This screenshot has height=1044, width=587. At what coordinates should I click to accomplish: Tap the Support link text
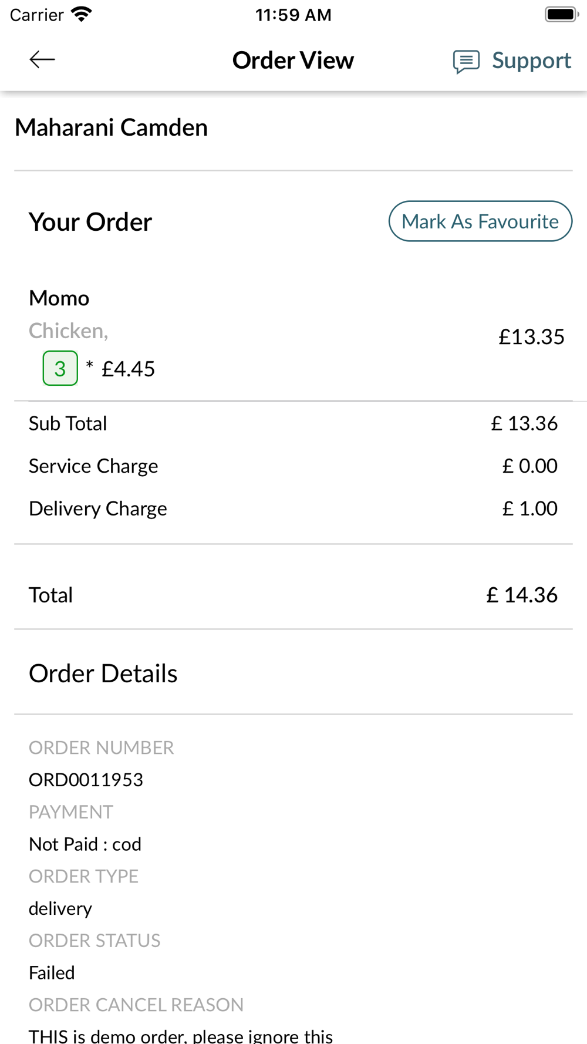pos(531,60)
